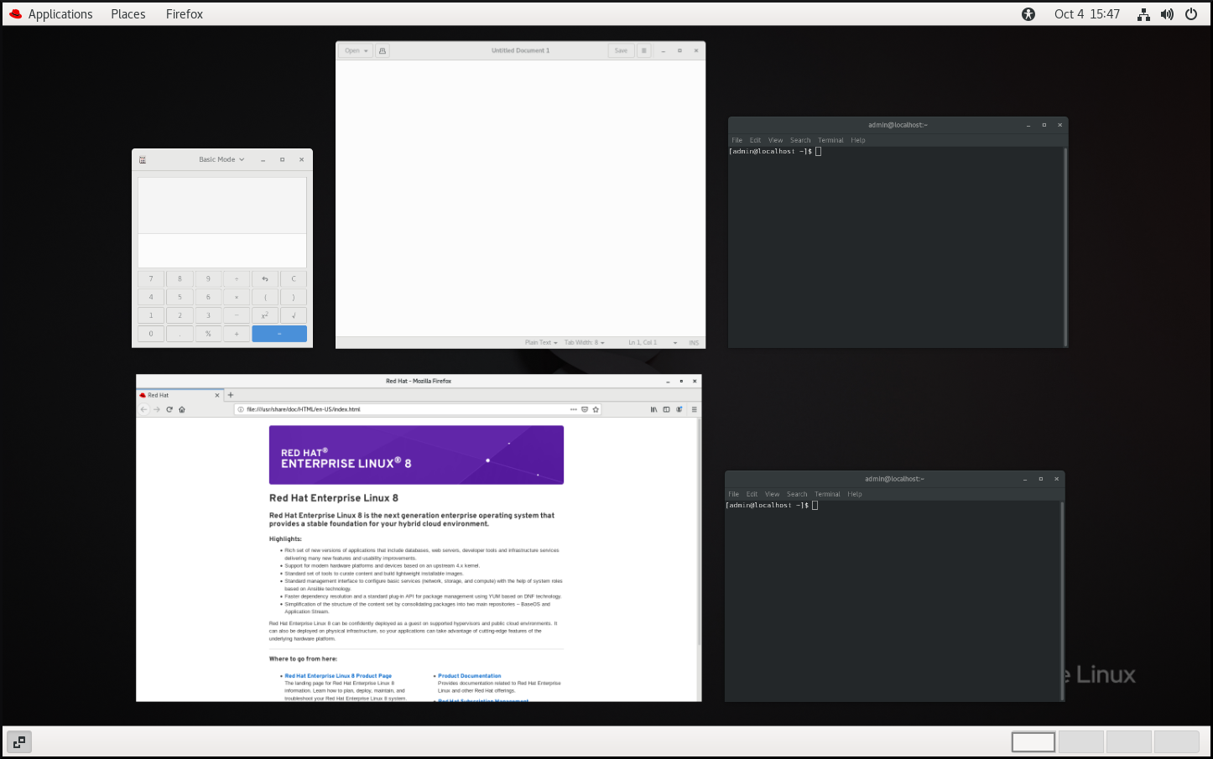Open the Applications menu in the top panel

pos(51,14)
